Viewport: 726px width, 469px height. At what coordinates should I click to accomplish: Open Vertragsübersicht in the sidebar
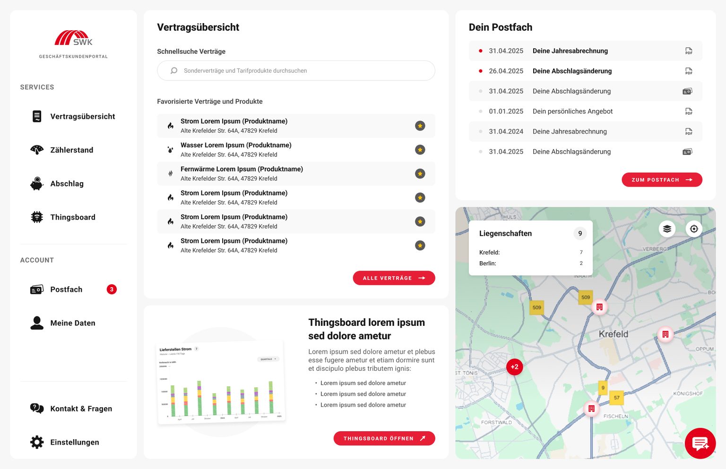tap(73, 117)
